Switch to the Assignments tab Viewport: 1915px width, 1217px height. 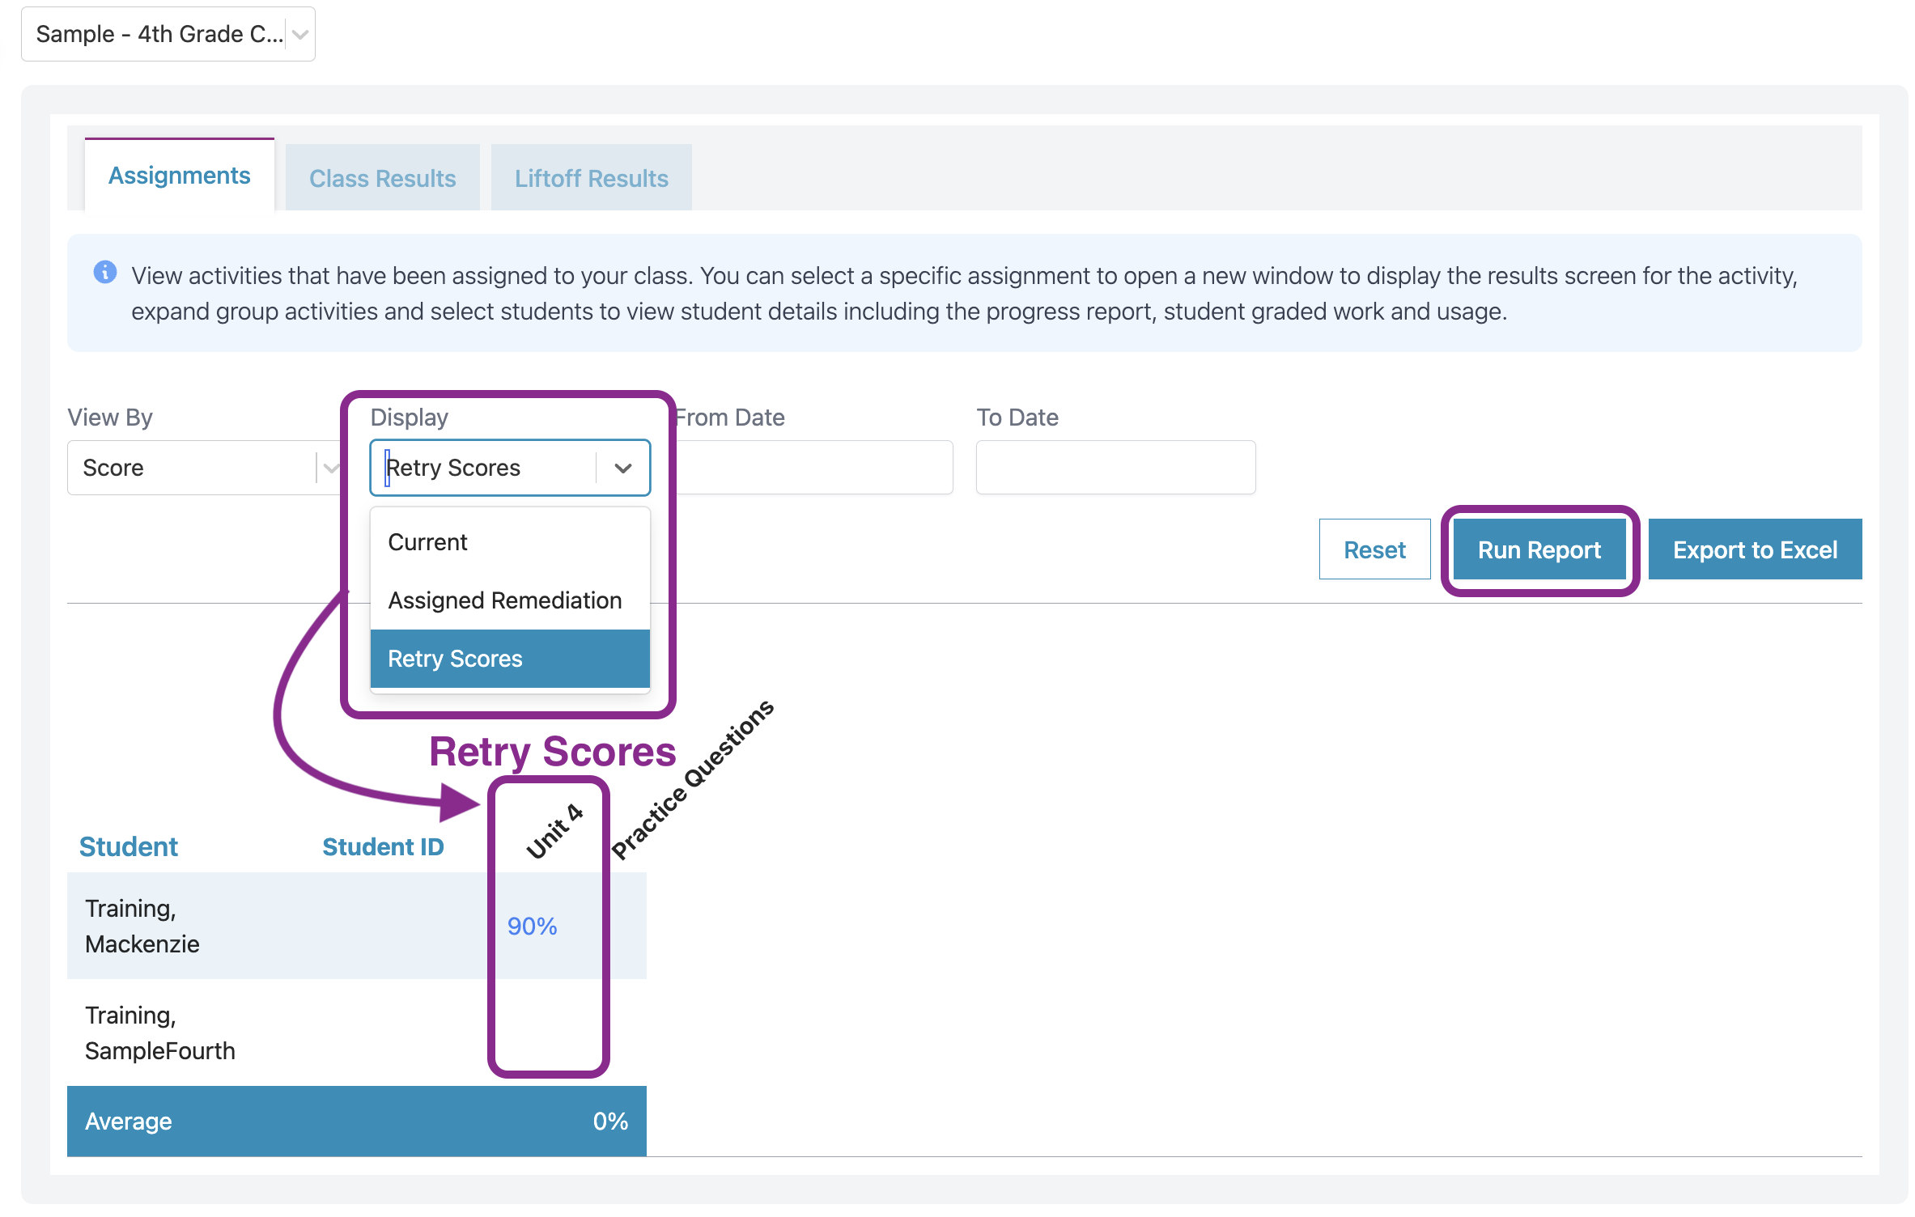click(179, 176)
